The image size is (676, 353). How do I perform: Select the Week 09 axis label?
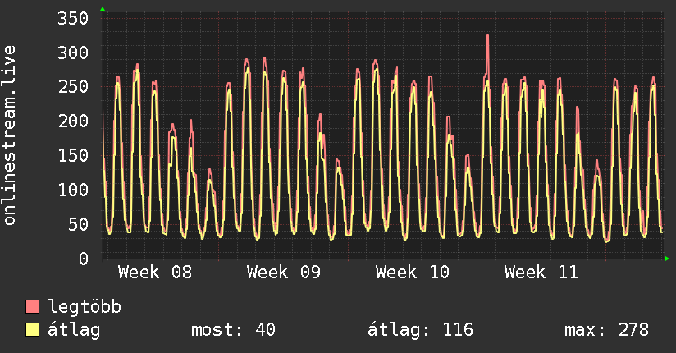[284, 273]
